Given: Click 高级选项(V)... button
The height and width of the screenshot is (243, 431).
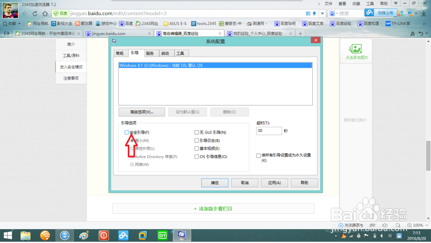Looking at the screenshot, I should [141, 112].
